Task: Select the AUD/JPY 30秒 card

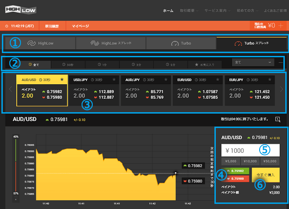Action: pos(146,90)
